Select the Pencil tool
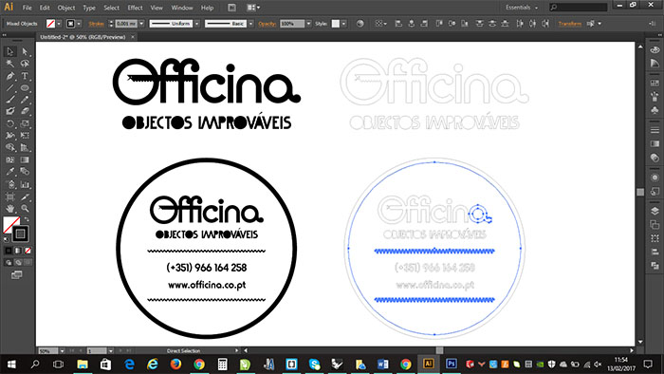 coord(25,100)
